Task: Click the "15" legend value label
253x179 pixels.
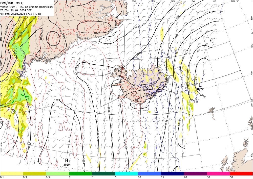Action: click(x=162, y=177)
